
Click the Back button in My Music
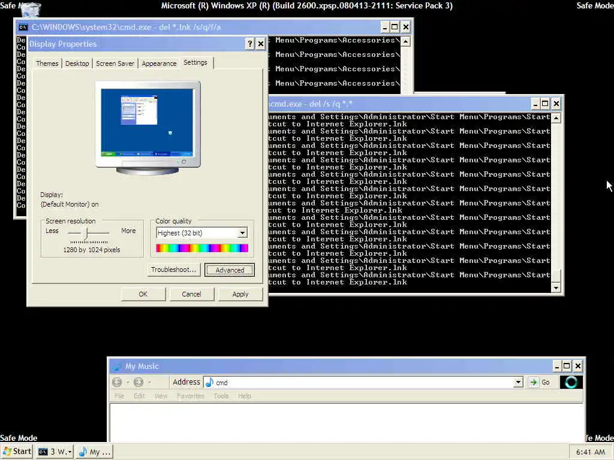click(x=117, y=382)
